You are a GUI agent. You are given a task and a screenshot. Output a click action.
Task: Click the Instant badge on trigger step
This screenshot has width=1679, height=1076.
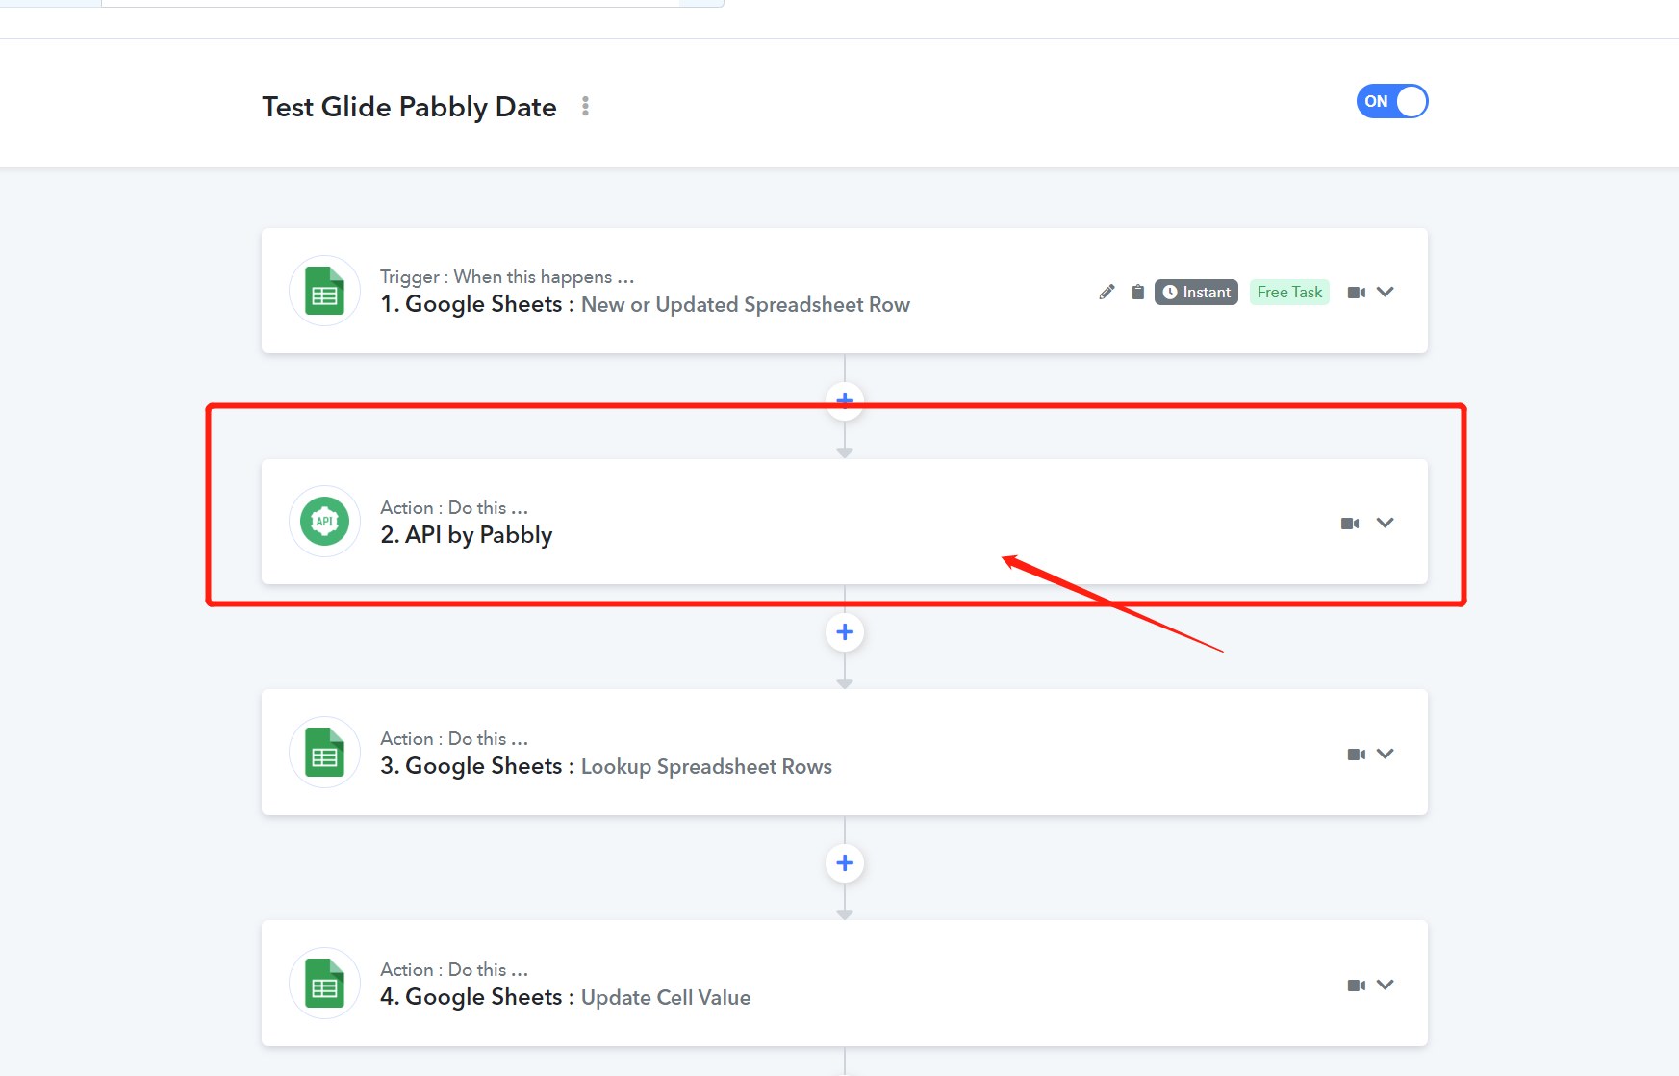tap(1196, 292)
